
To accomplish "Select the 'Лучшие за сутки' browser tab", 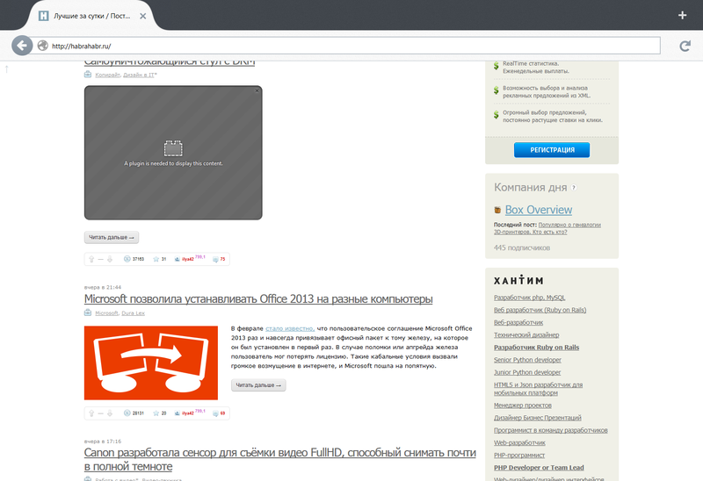I will pos(92,16).
